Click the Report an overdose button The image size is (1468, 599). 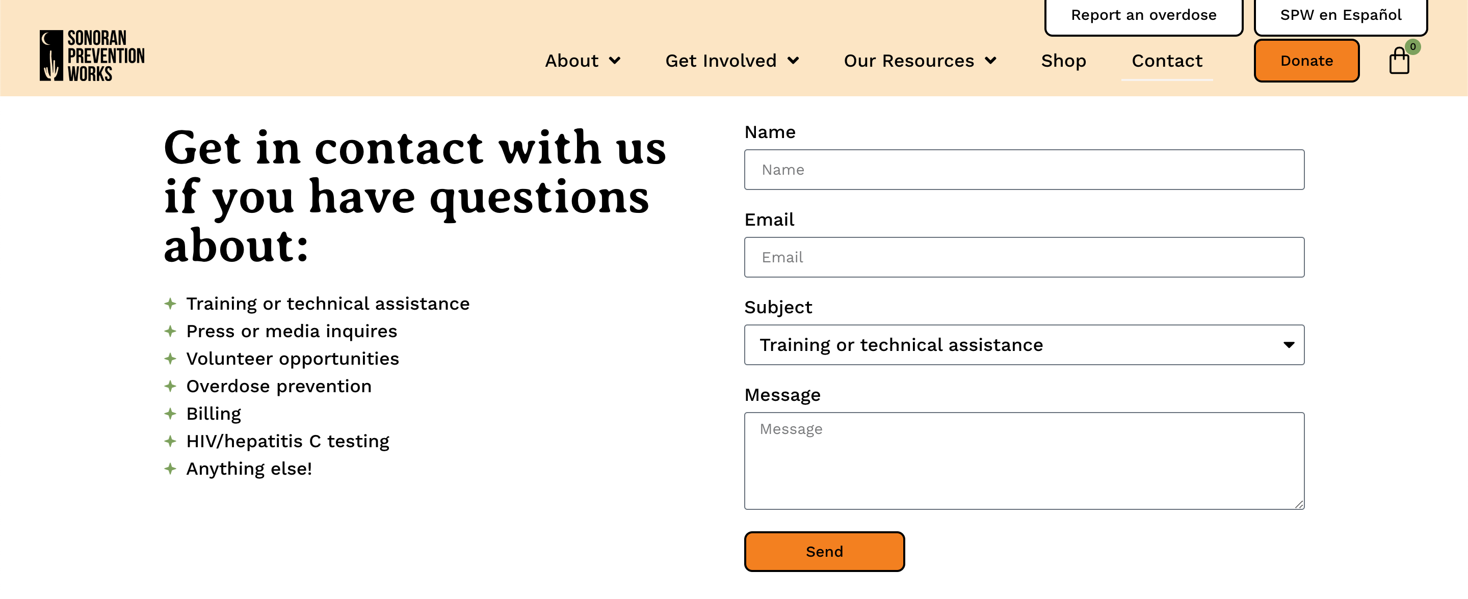[x=1143, y=15]
